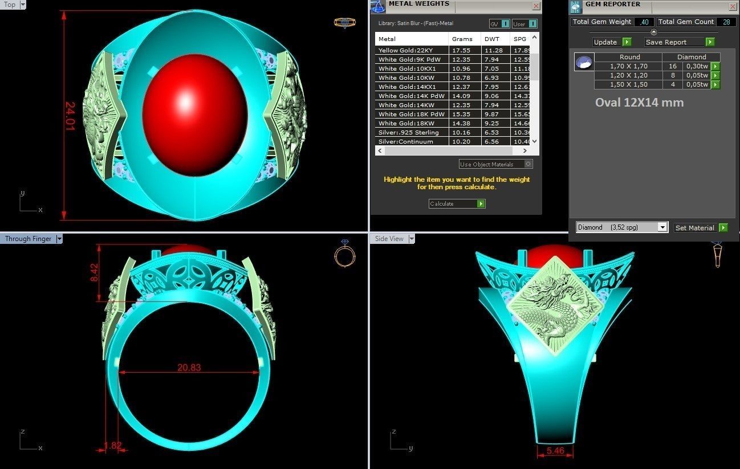Toggle the GV switch in Metal Weights
740x469 pixels.
tap(505, 24)
